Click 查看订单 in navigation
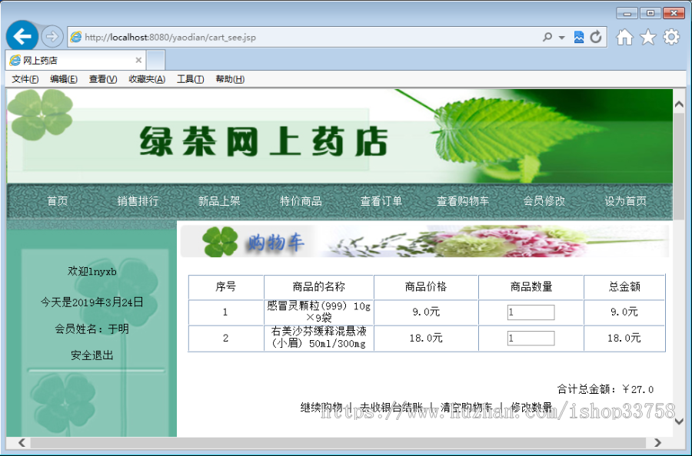 pos(381,200)
